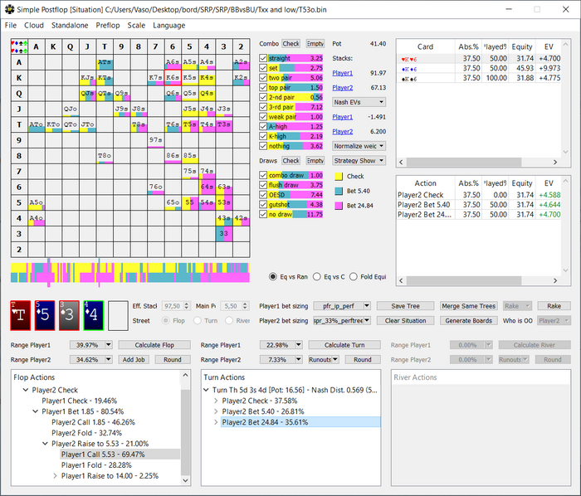Select the gray 3 board card

tap(70, 316)
